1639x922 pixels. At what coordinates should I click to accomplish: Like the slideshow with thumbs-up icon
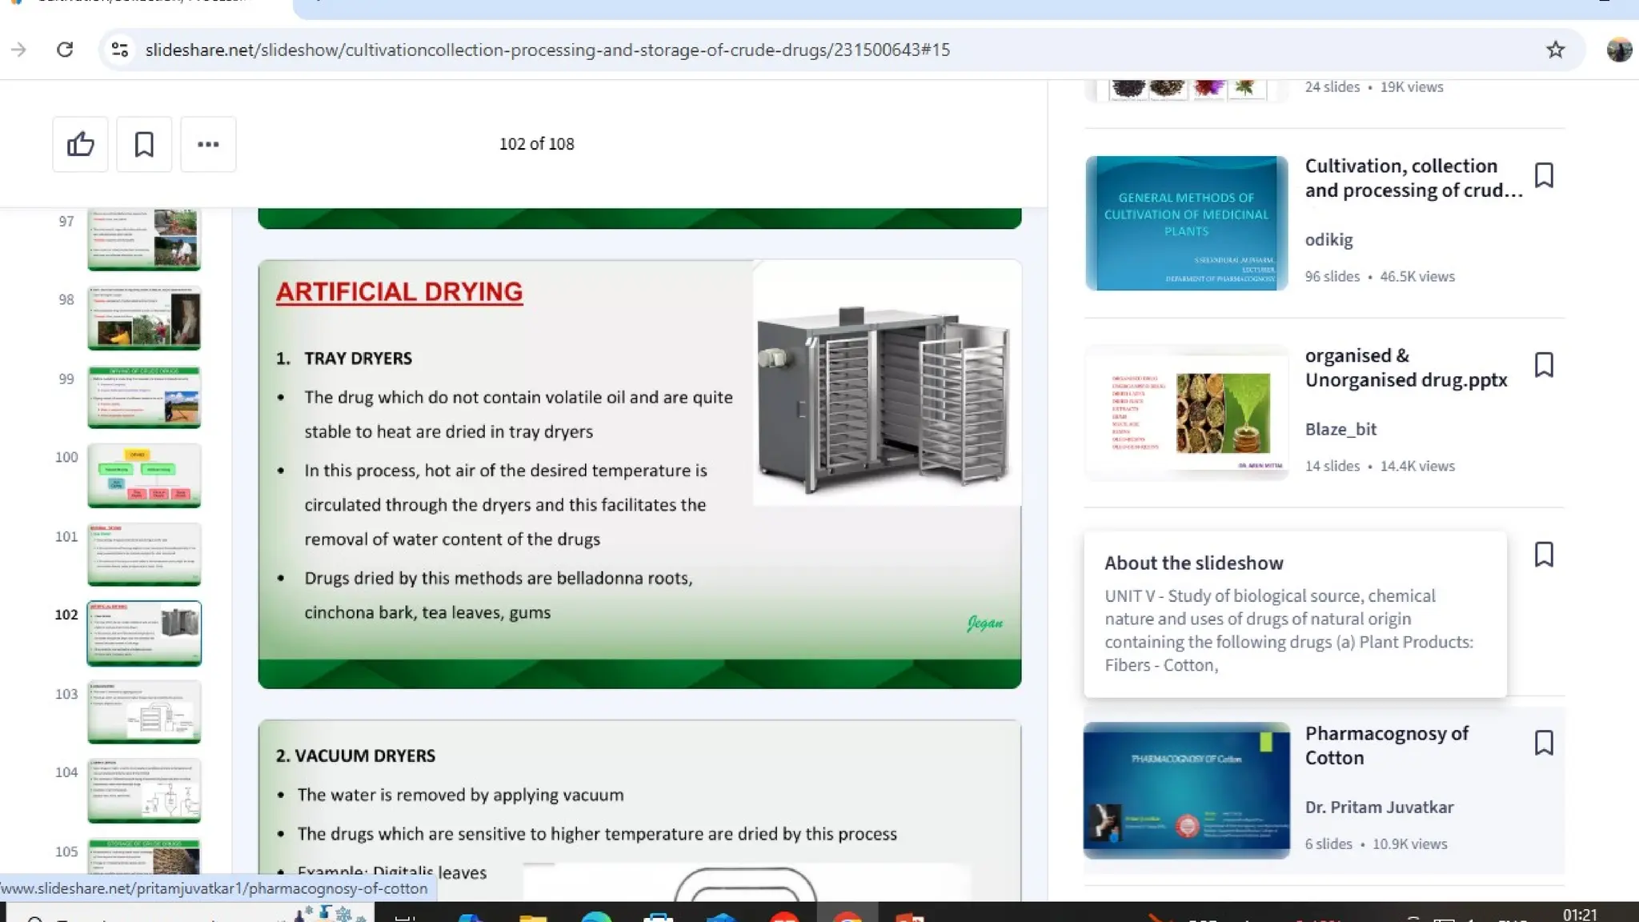click(80, 144)
